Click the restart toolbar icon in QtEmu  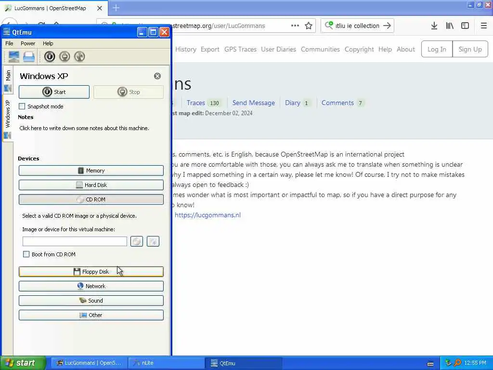click(x=79, y=57)
